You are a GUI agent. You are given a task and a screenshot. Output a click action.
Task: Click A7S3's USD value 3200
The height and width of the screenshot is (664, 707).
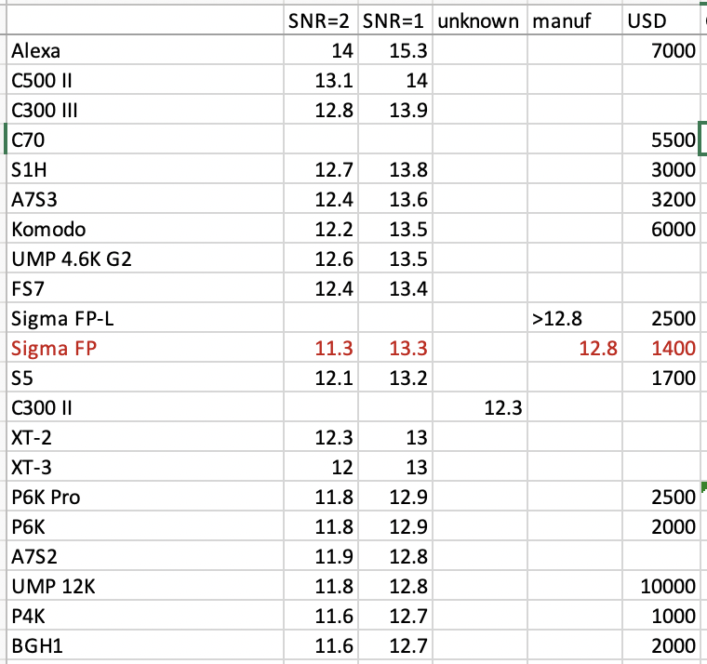point(660,198)
